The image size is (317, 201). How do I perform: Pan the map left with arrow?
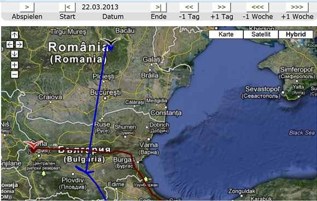(x=9, y=44)
